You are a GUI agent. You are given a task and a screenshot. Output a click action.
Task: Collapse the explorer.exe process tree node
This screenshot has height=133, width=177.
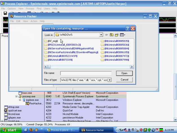point(20,100)
